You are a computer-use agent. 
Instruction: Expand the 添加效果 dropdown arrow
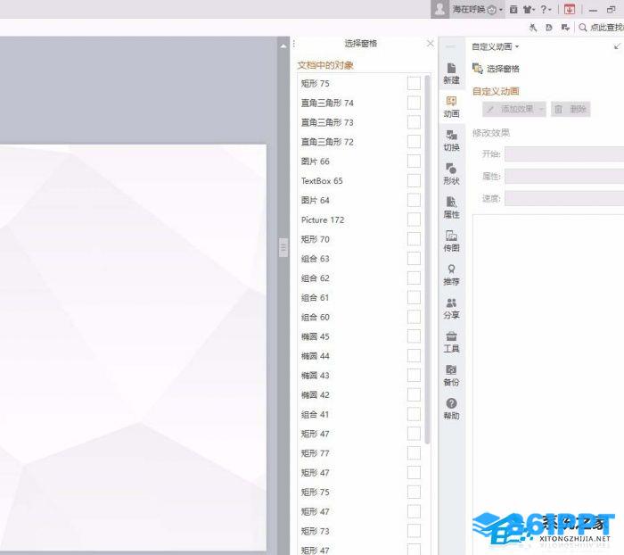(x=541, y=109)
